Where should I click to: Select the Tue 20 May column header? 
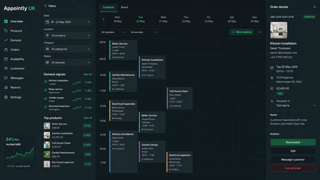pyautogui.click(x=141, y=19)
